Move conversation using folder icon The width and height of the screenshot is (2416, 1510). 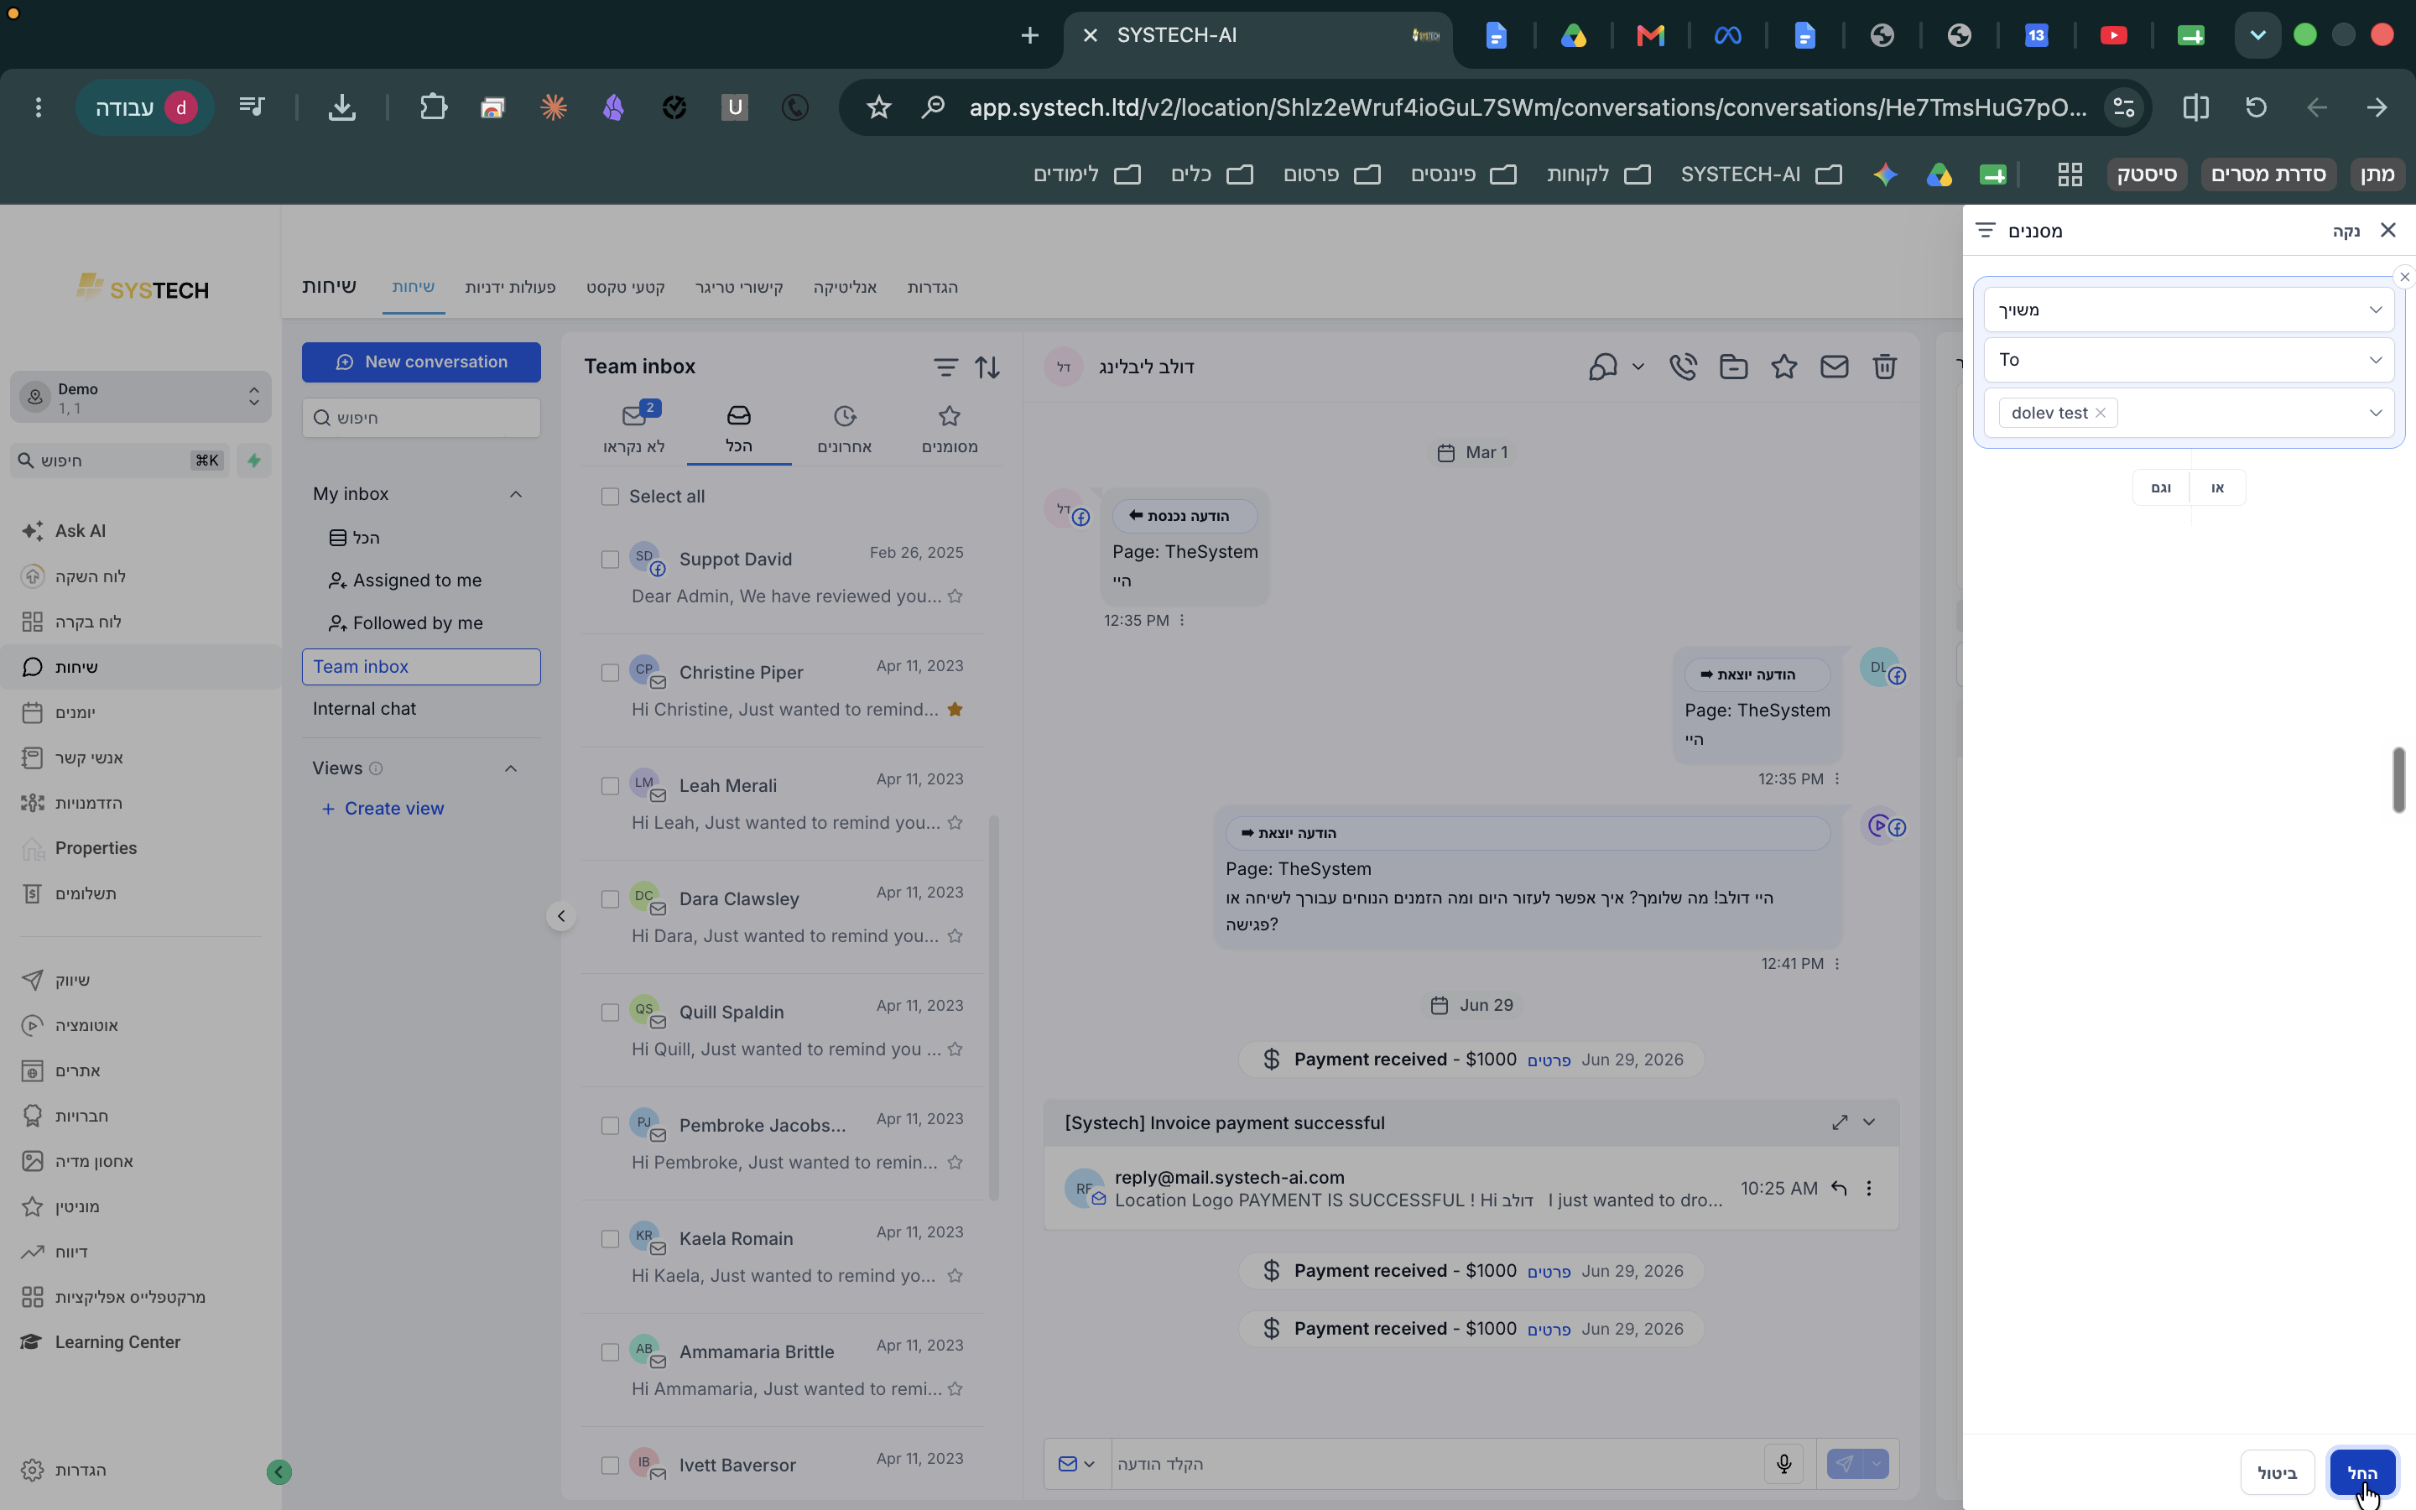(1734, 367)
